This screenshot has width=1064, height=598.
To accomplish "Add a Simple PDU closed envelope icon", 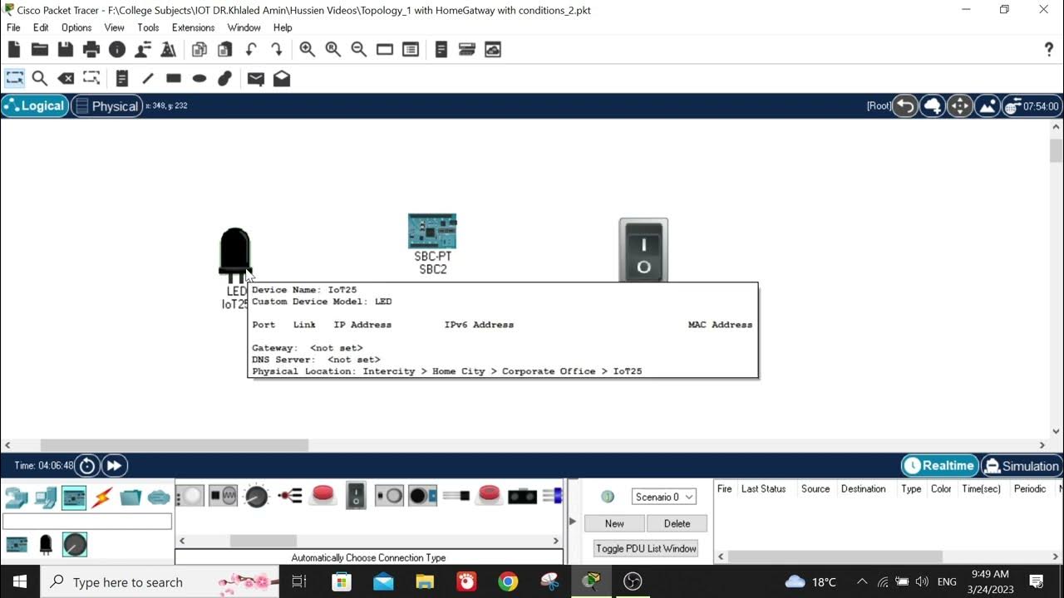I will point(256,79).
